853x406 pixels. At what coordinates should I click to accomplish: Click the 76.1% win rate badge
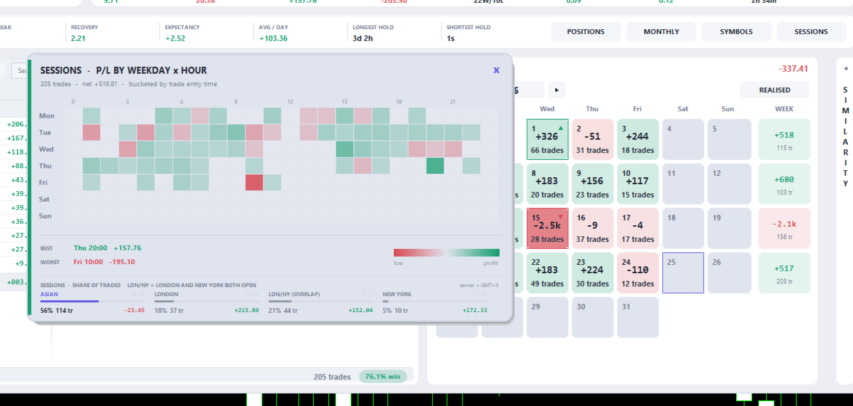click(x=383, y=376)
